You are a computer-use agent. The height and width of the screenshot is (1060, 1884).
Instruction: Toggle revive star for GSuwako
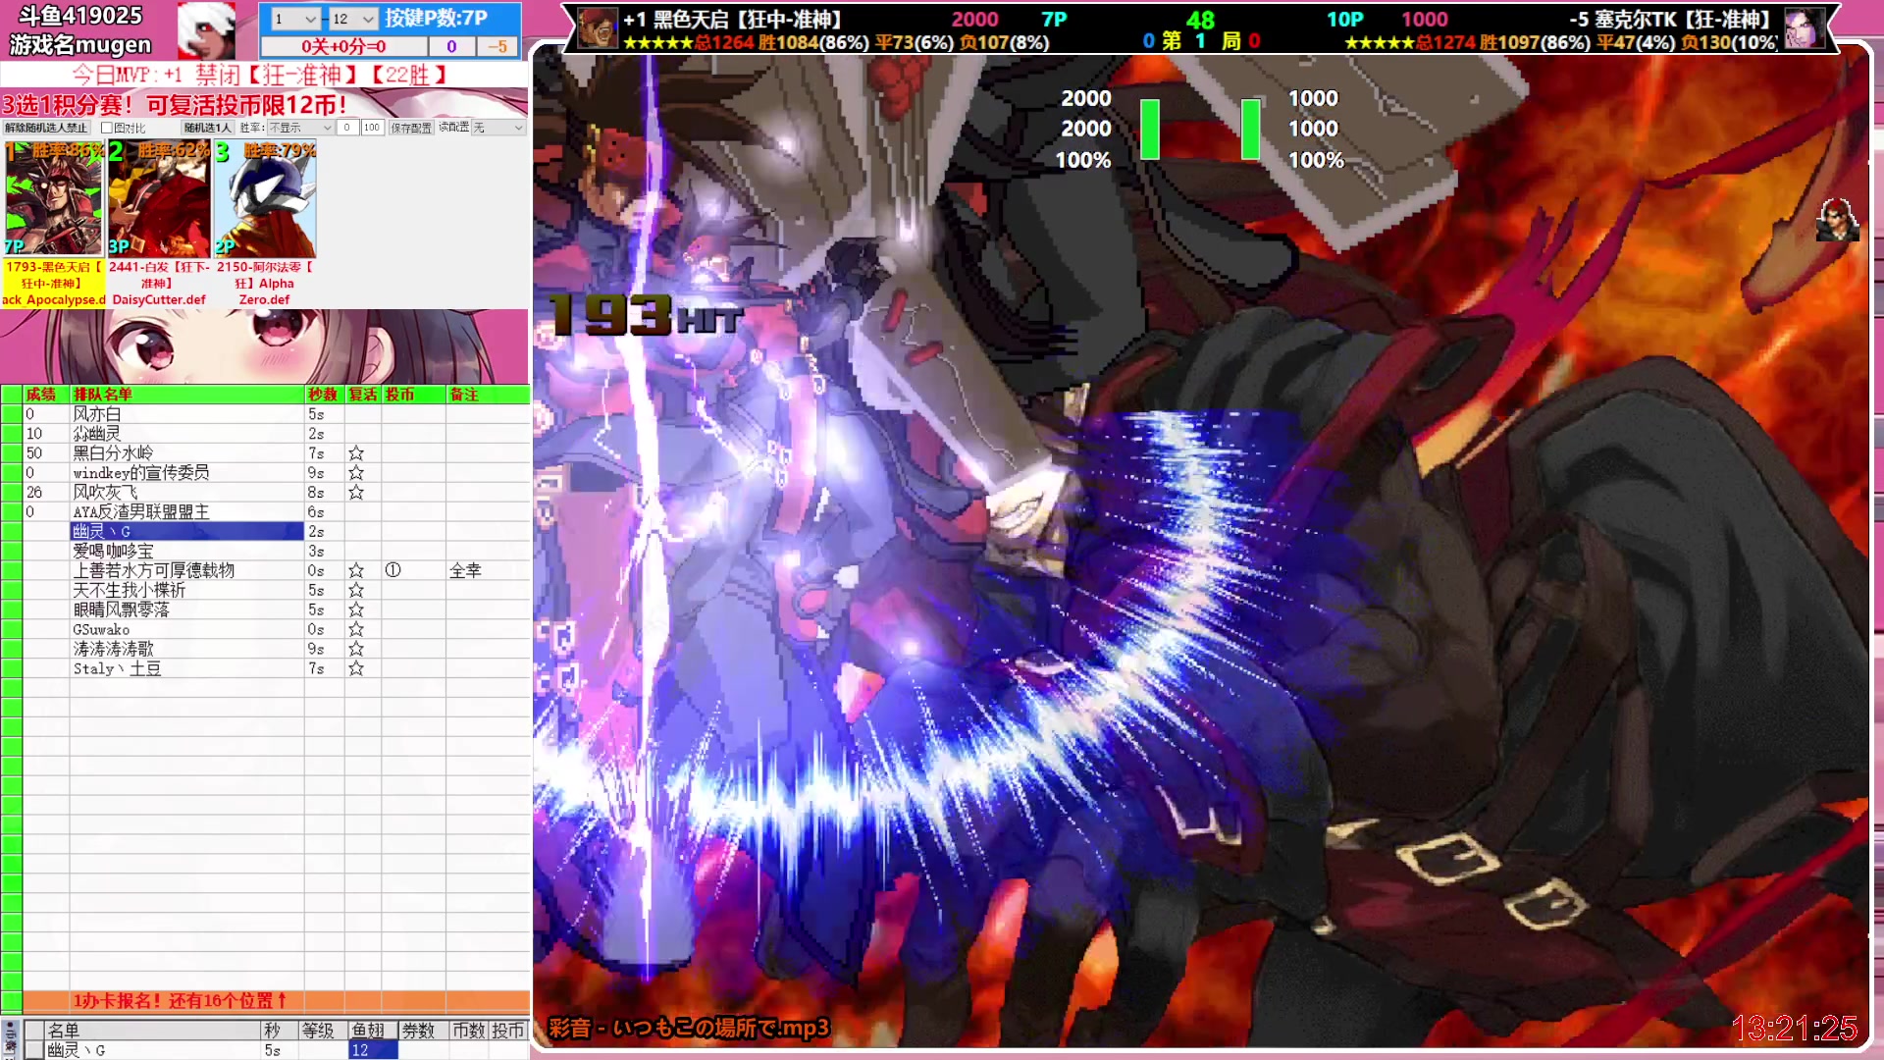pyautogui.click(x=356, y=629)
